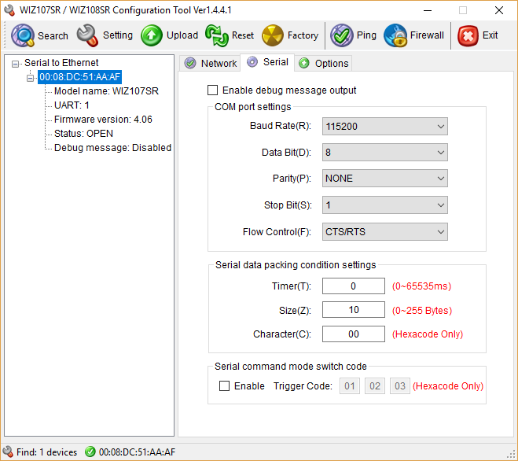Click the second trigger code field 02
Image resolution: width=518 pixels, height=461 pixels.
tap(375, 385)
